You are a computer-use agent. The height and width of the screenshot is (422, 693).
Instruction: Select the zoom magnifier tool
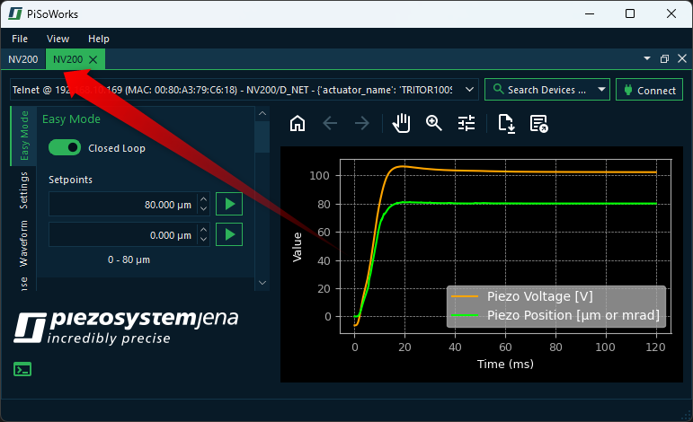click(434, 124)
